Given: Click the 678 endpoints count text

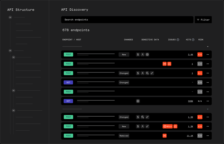Looking at the screenshot, I should [x=76, y=30].
